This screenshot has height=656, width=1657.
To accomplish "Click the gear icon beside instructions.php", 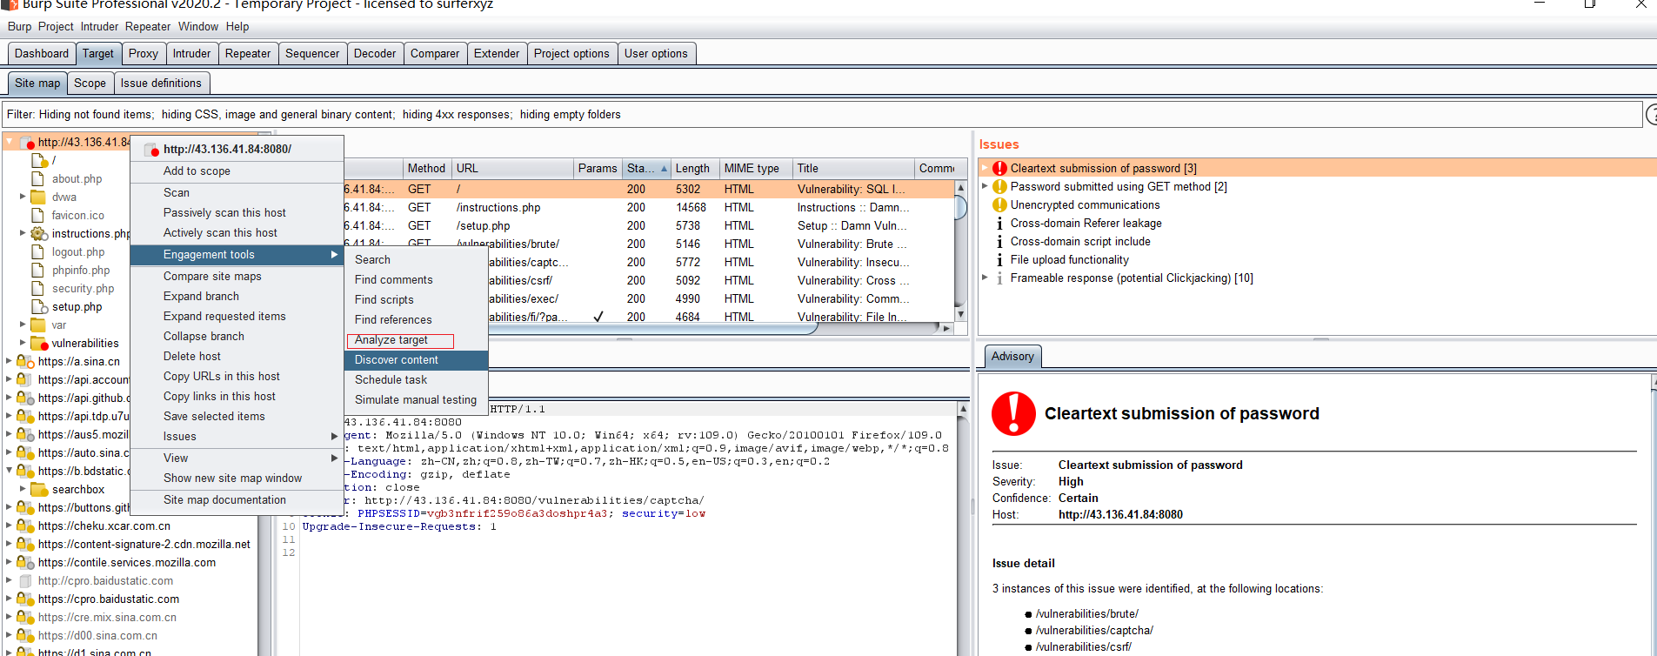I will (38, 233).
